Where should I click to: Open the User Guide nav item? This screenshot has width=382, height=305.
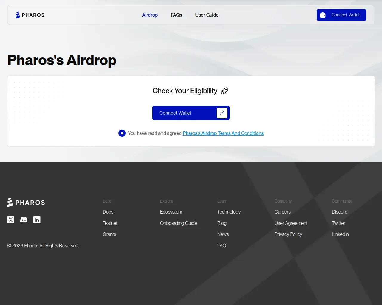click(207, 15)
